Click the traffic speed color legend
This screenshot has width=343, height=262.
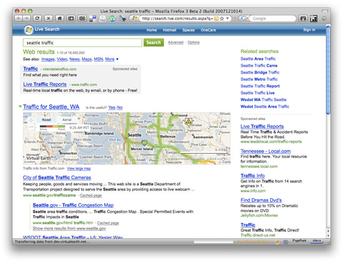coord(52,126)
